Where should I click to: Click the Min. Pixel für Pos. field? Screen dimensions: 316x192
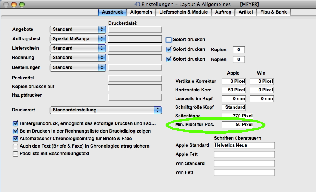pyautogui.click(x=237, y=125)
